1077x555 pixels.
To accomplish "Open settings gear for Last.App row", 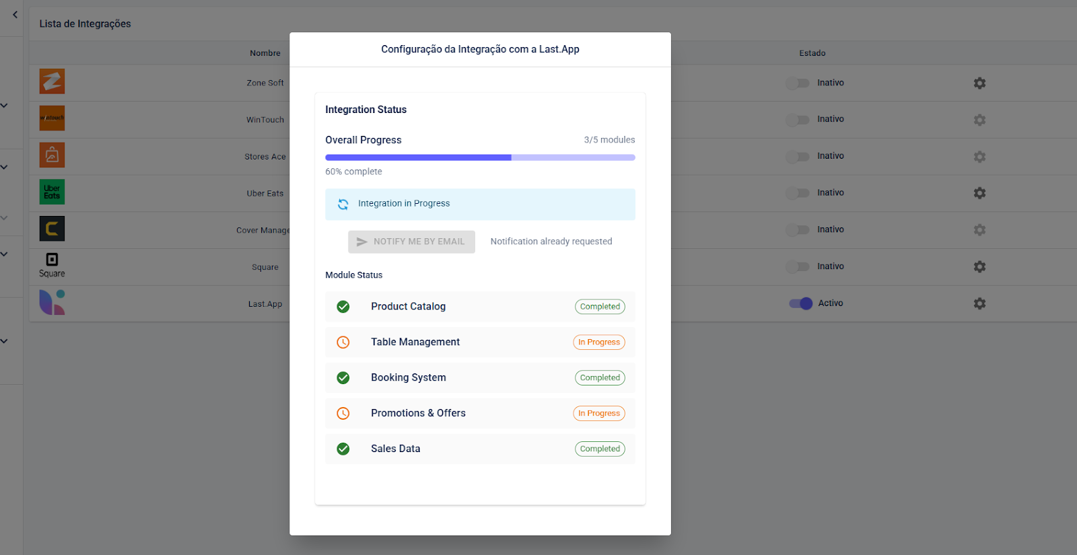I will point(979,303).
